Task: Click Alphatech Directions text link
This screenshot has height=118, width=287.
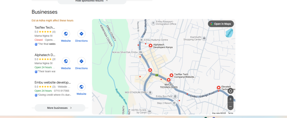Action: (82, 68)
